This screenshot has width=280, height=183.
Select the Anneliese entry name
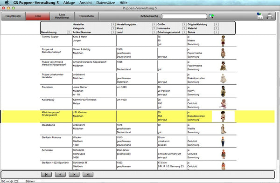[47, 150]
